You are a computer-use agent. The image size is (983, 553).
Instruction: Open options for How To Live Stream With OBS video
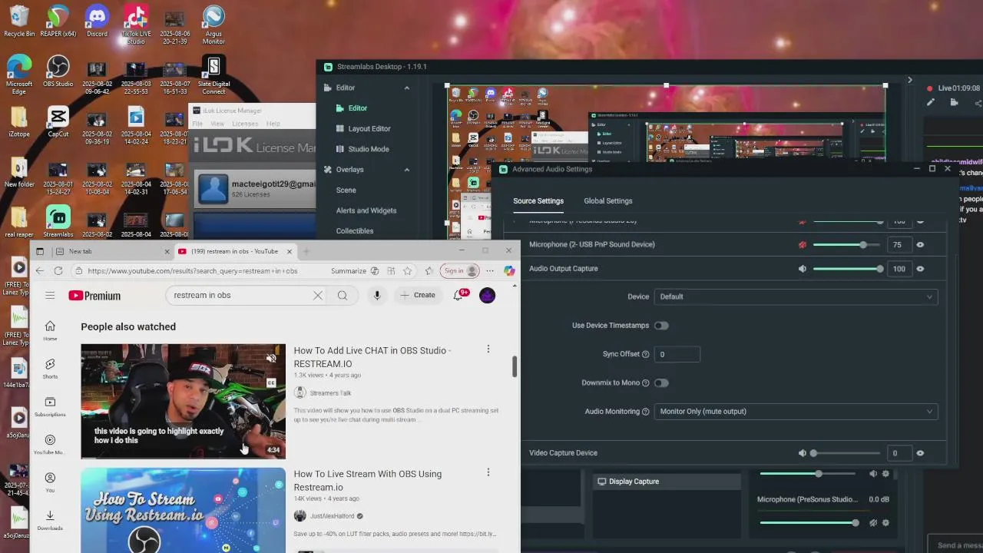click(488, 472)
